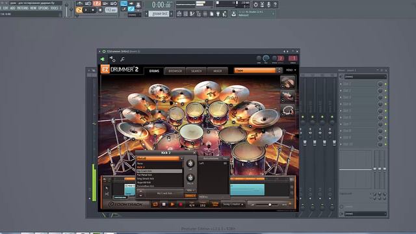Click FL Studio main stop button

click(x=93, y=10)
